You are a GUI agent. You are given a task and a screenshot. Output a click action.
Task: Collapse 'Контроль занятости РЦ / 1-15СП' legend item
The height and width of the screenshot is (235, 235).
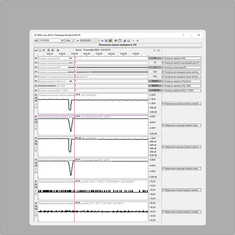tap(163, 90)
